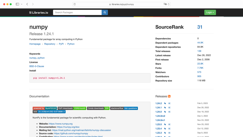This screenshot has width=243, height=137.
Task: Go back with the browser back arrow
Action: coord(27,4)
